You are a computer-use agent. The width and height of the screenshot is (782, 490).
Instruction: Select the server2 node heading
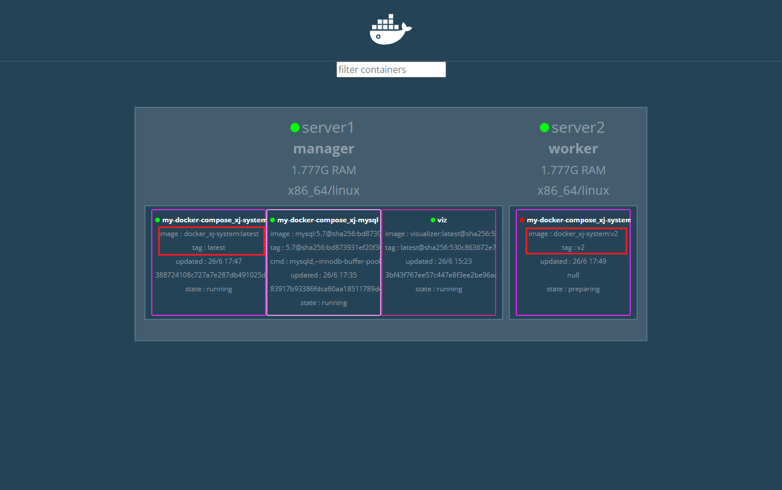(578, 128)
